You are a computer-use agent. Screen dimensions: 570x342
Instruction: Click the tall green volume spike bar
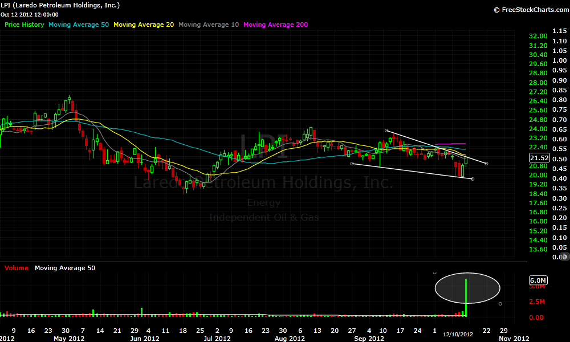click(466, 298)
